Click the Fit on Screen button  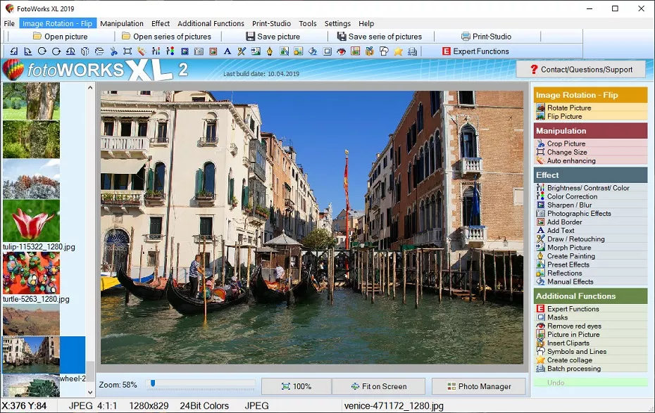click(379, 386)
